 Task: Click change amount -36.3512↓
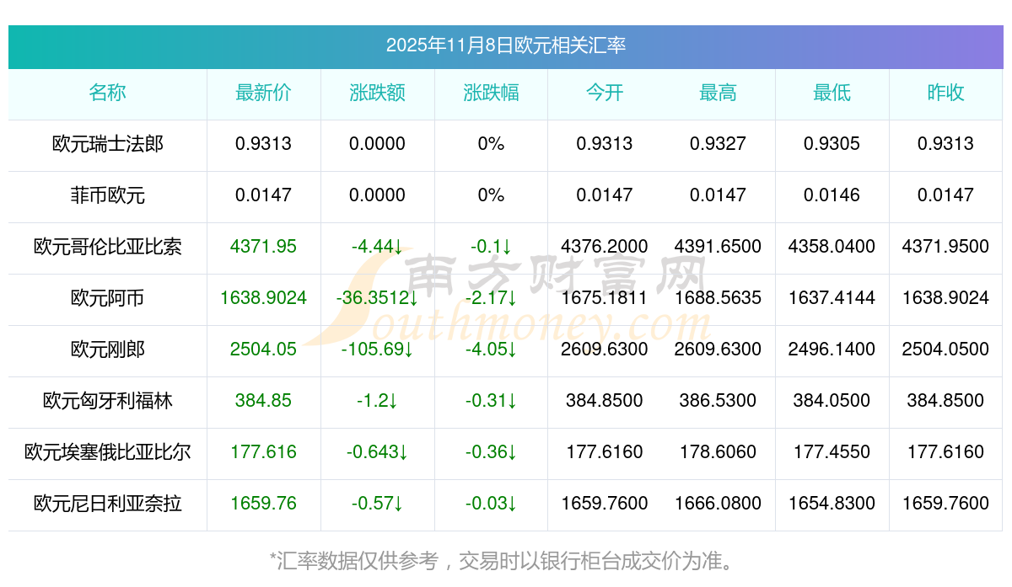pyautogui.click(x=377, y=298)
